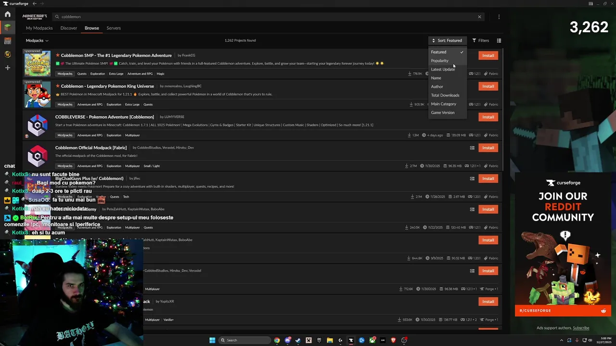The height and width of the screenshot is (346, 616).
Task: Open COBBLEVERSE modpack thumbnail
Action: [38, 125]
